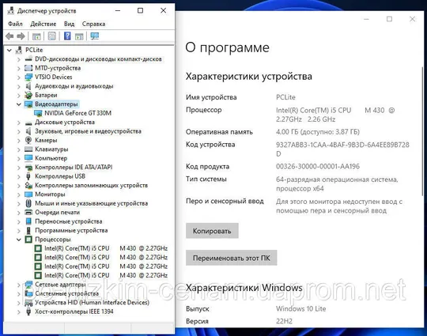Click the Компьютер monitor icon
This screenshot has width=427, height=336.
tap(28, 158)
